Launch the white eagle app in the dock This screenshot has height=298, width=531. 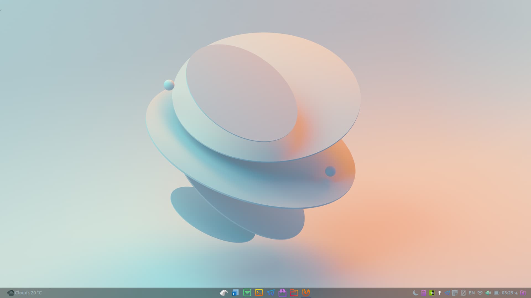pyautogui.click(x=224, y=292)
